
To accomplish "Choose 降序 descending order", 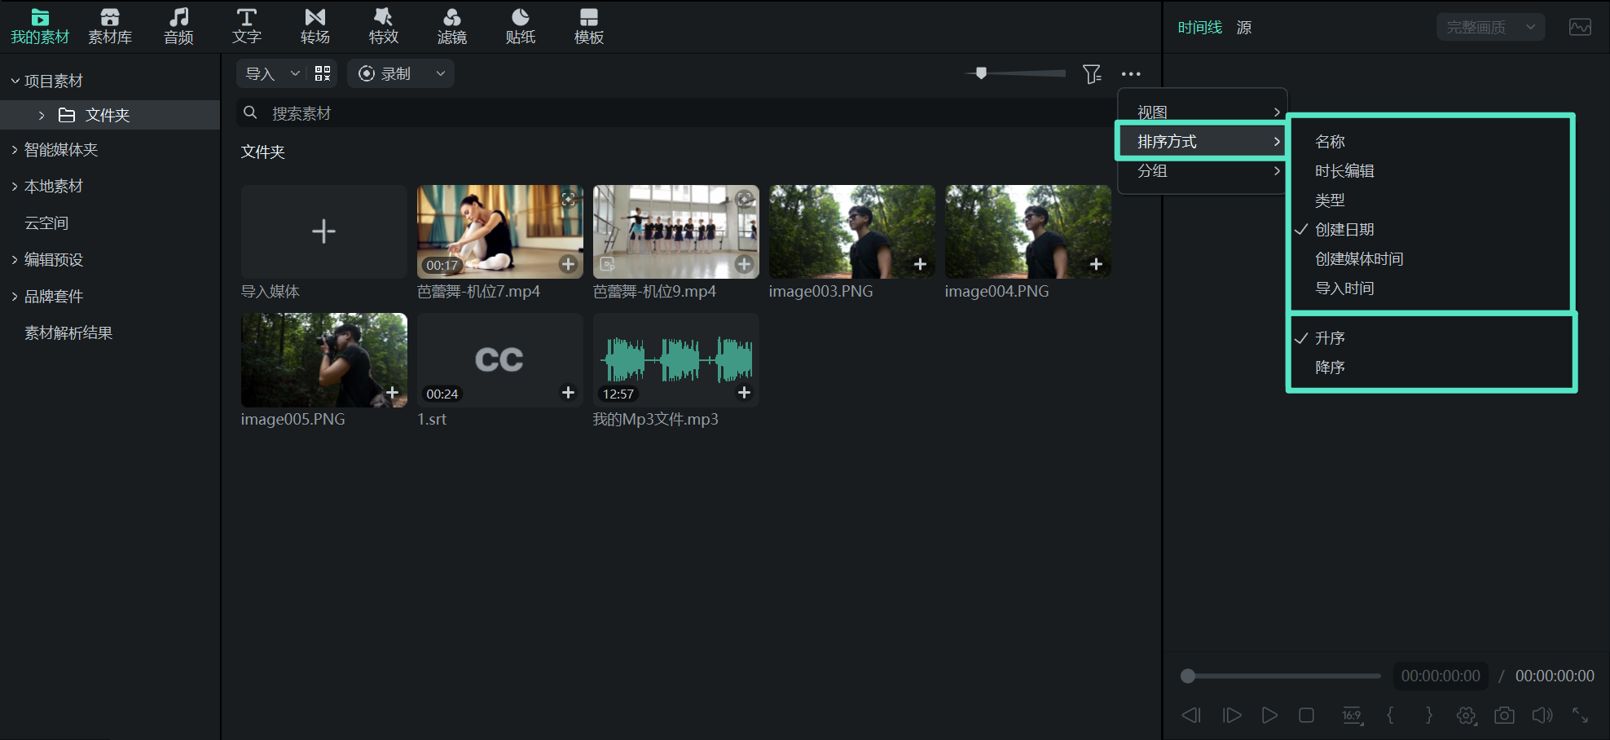I will (1330, 368).
